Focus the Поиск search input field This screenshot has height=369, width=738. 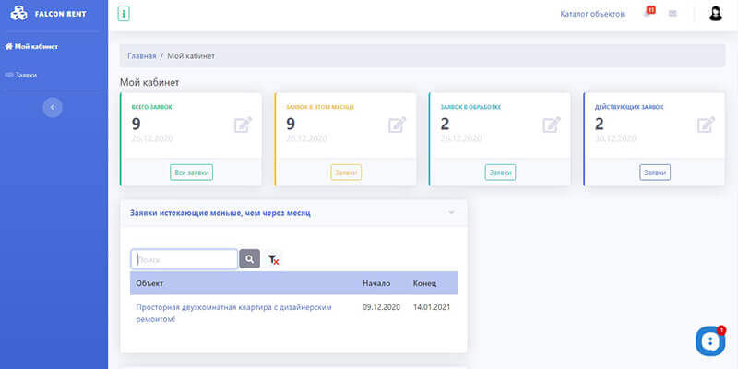coord(184,259)
